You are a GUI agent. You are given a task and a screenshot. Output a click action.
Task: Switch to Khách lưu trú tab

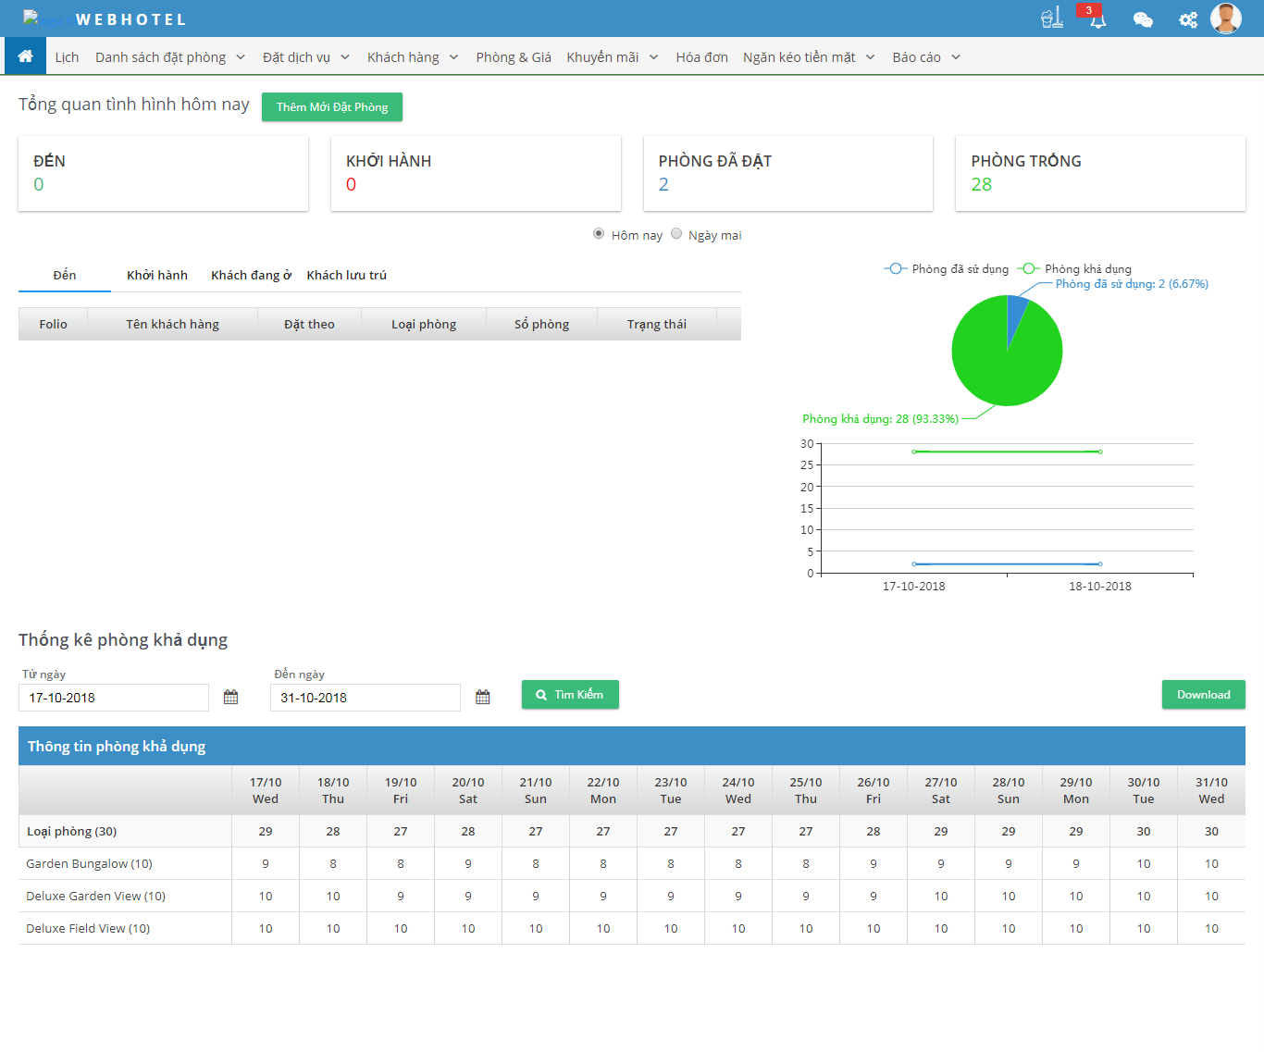[347, 275]
